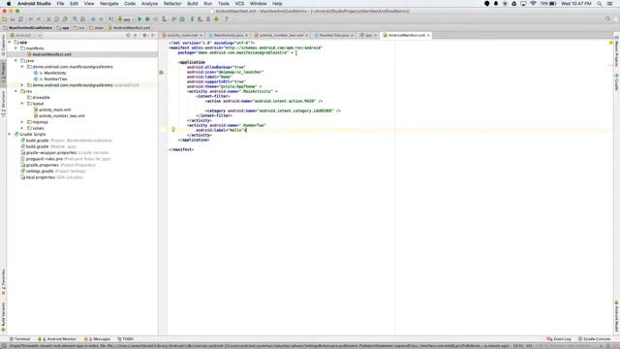This screenshot has height=349, width=620.
Task: Collapse the Gradle Scripts node
Action: click(10, 134)
